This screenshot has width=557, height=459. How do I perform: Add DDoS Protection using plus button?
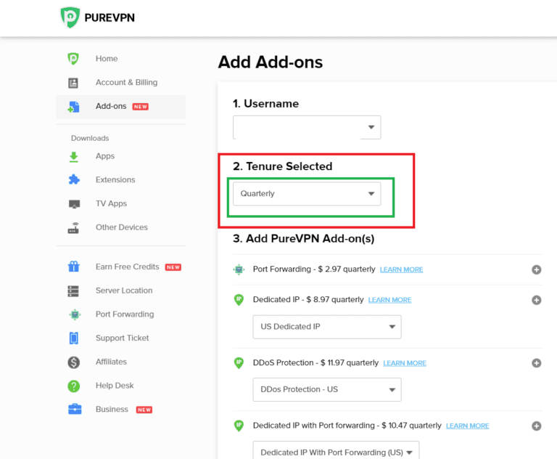[x=537, y=363]
